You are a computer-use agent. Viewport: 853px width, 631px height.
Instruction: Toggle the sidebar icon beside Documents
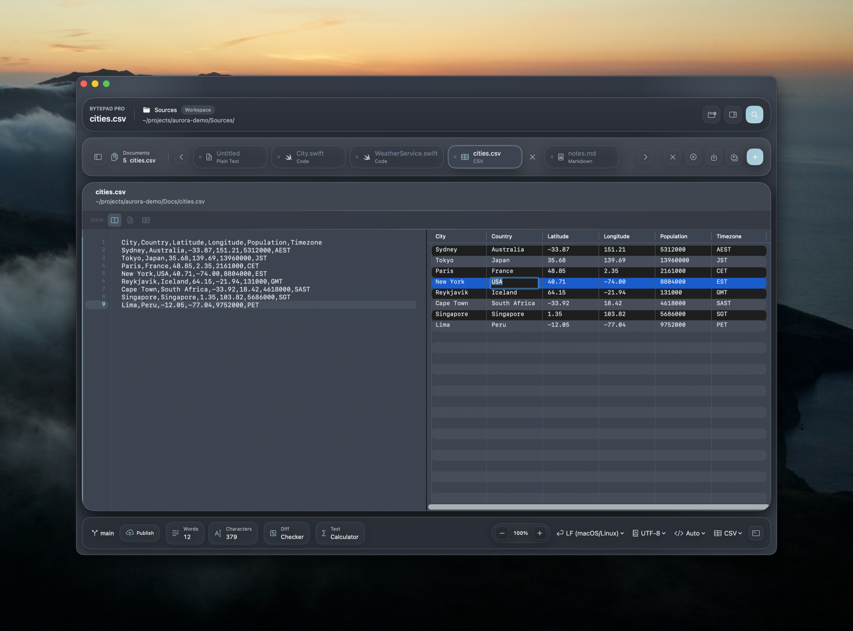tap(98, 157)
